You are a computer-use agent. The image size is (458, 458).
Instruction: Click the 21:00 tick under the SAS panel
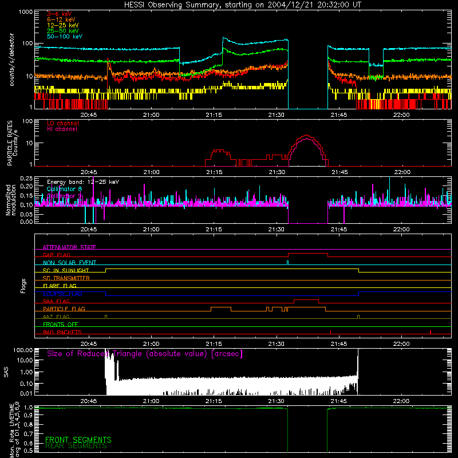[151, 401]
